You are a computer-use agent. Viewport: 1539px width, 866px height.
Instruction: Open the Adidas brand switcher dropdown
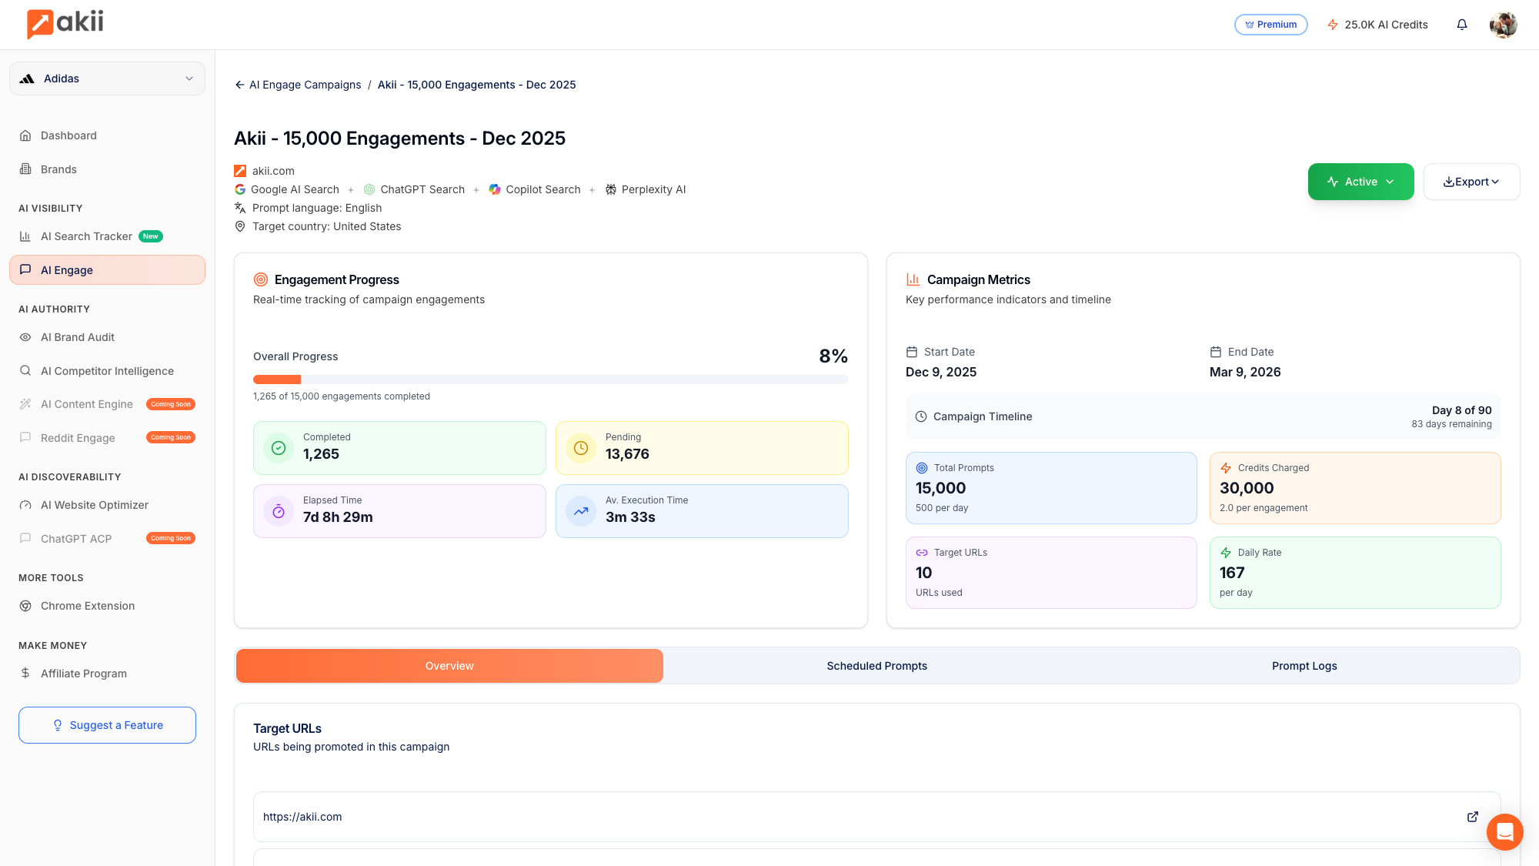[107, 78]
